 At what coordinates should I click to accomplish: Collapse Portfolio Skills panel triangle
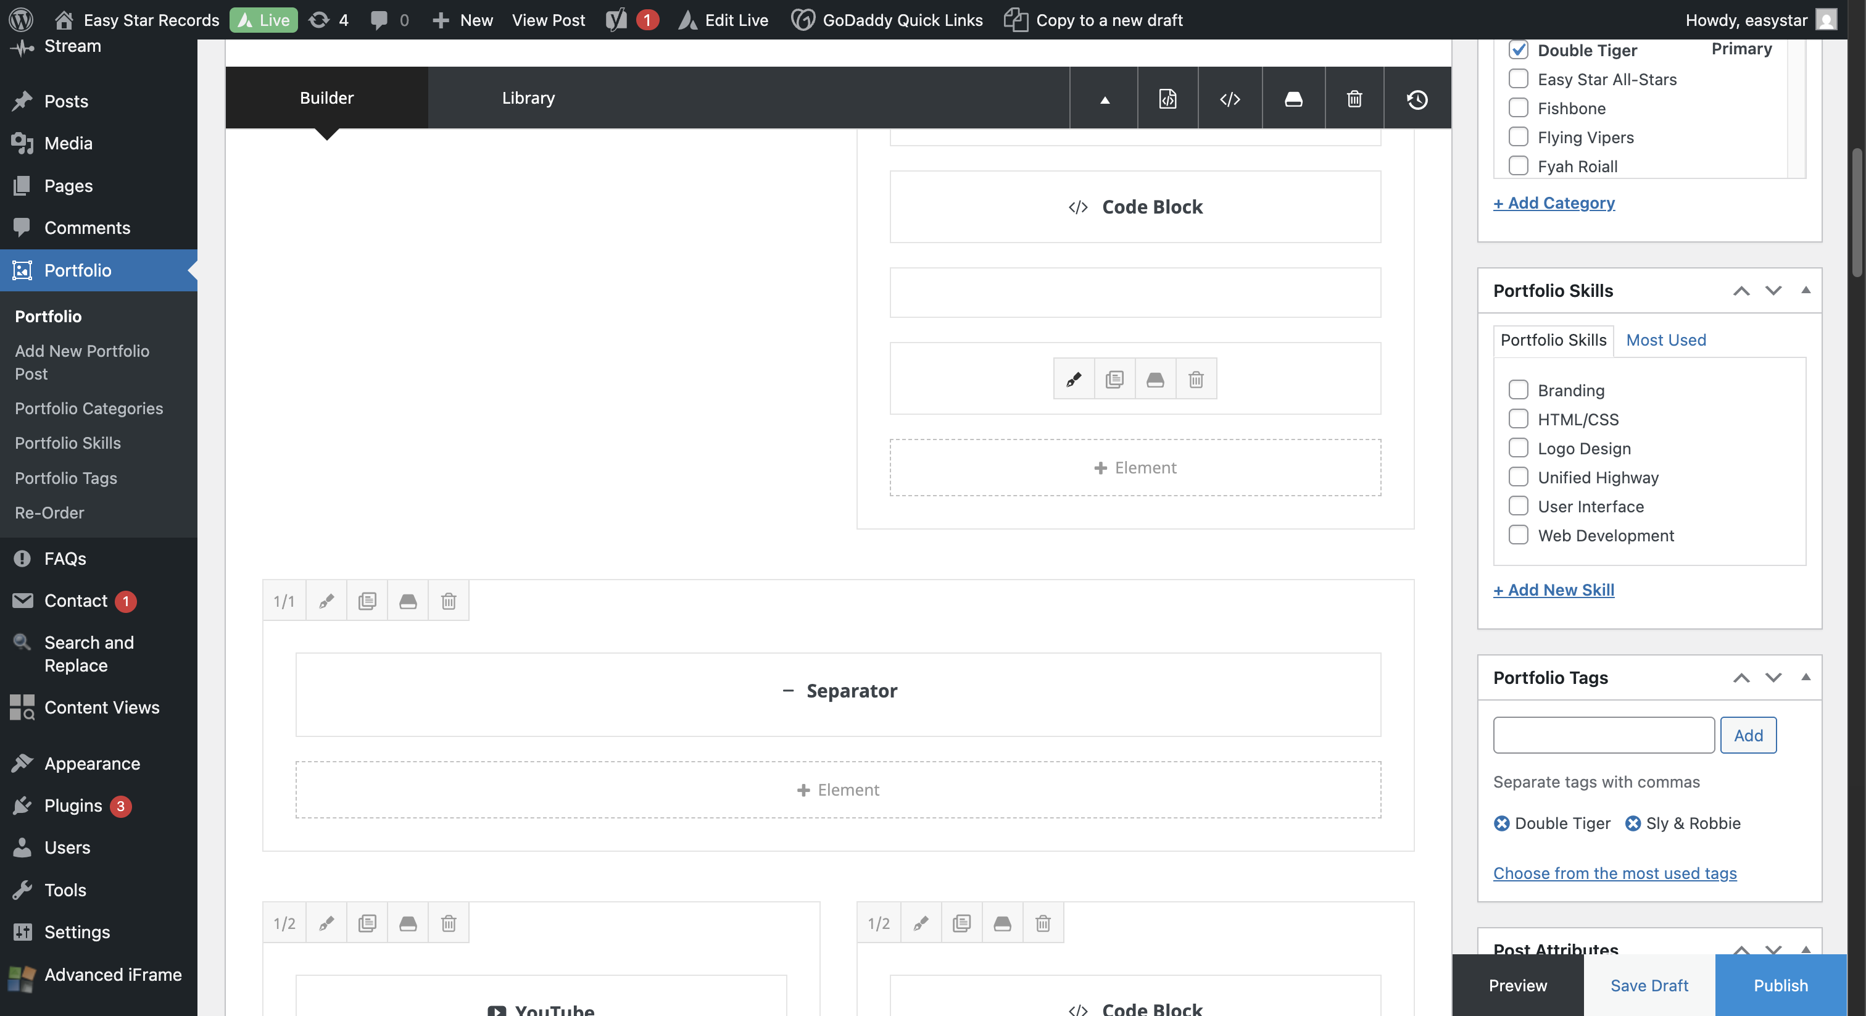1806,290
